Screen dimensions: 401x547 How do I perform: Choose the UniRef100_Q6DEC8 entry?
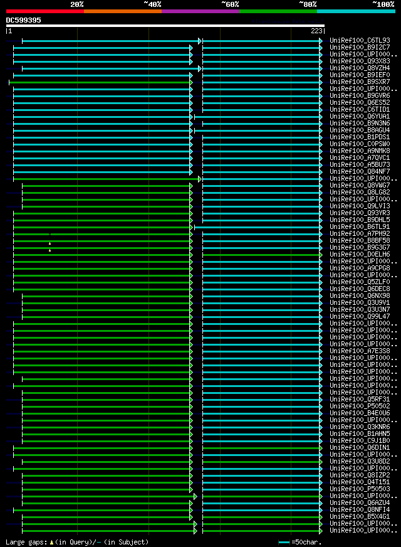point(360,289)
